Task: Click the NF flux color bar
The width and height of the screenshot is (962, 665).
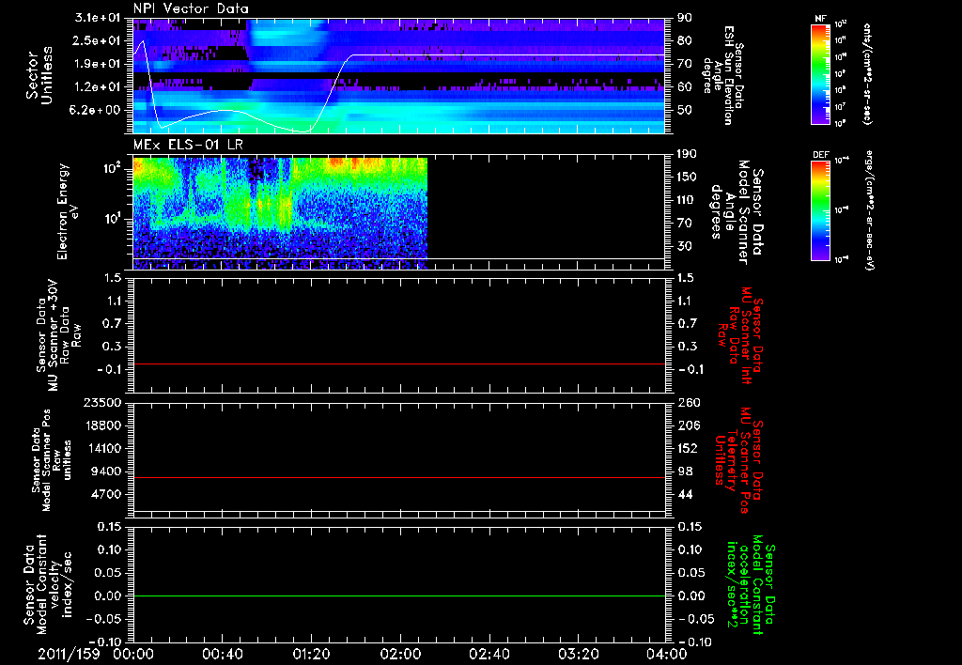Action: pos(821,74)
